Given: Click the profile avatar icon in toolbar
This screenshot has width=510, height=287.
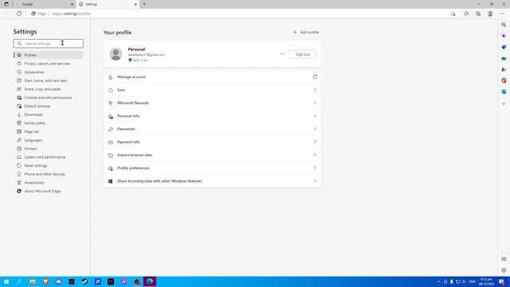Looking at the screenshot, I should click(x=490, y=14).
